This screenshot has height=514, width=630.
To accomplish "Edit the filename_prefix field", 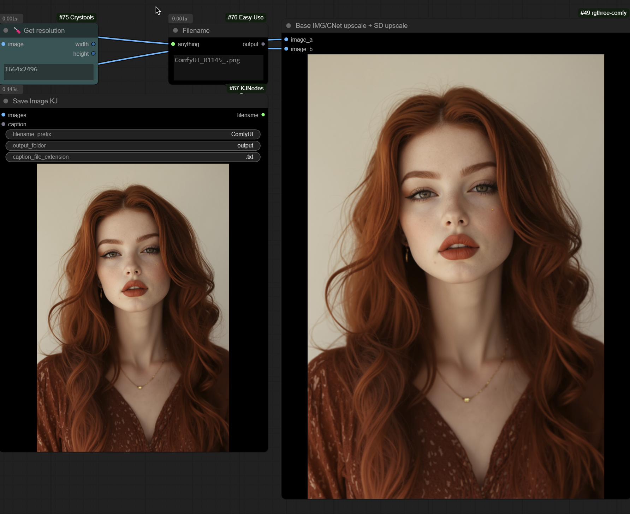I will (x=133, y=134).
